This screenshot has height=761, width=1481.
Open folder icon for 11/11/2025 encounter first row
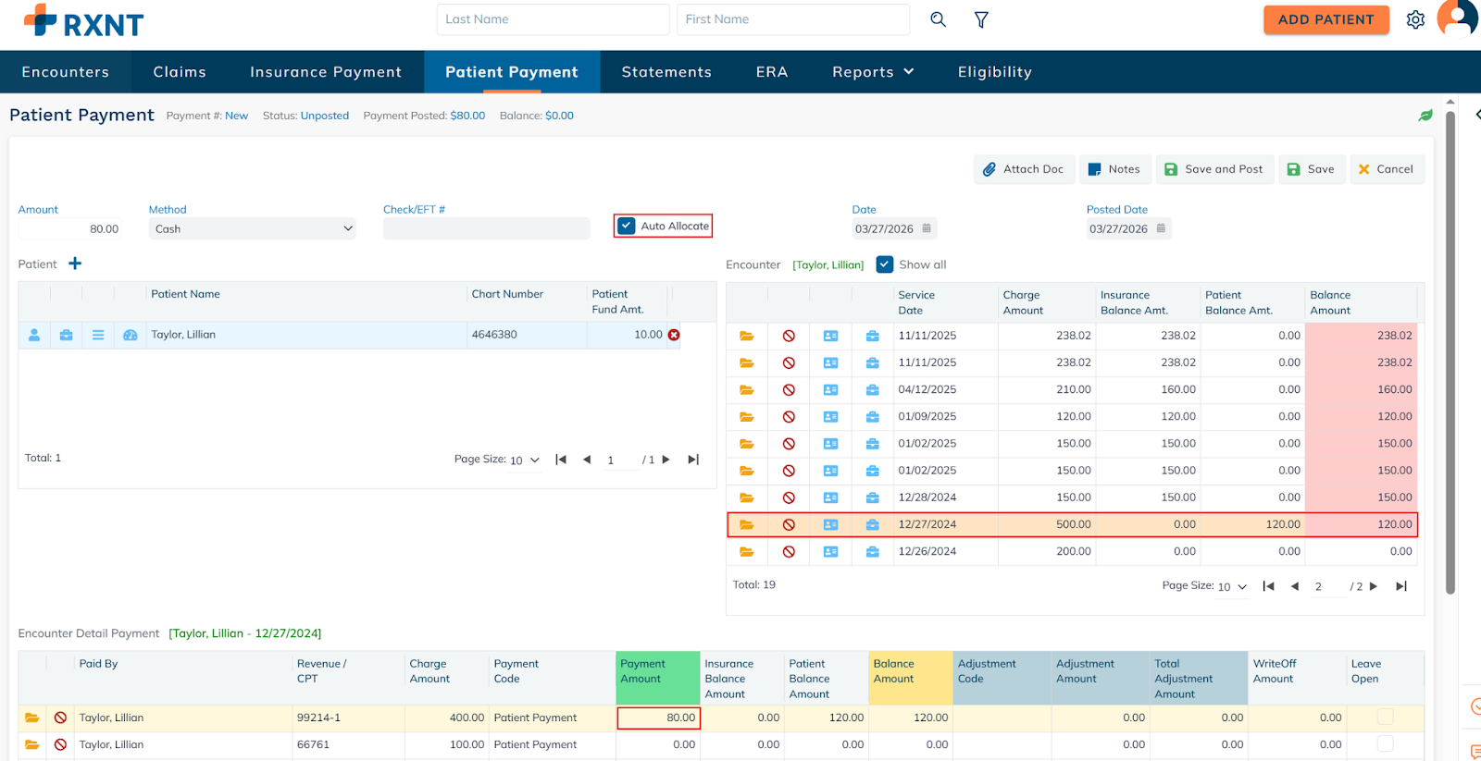click(x=746, y=336)
